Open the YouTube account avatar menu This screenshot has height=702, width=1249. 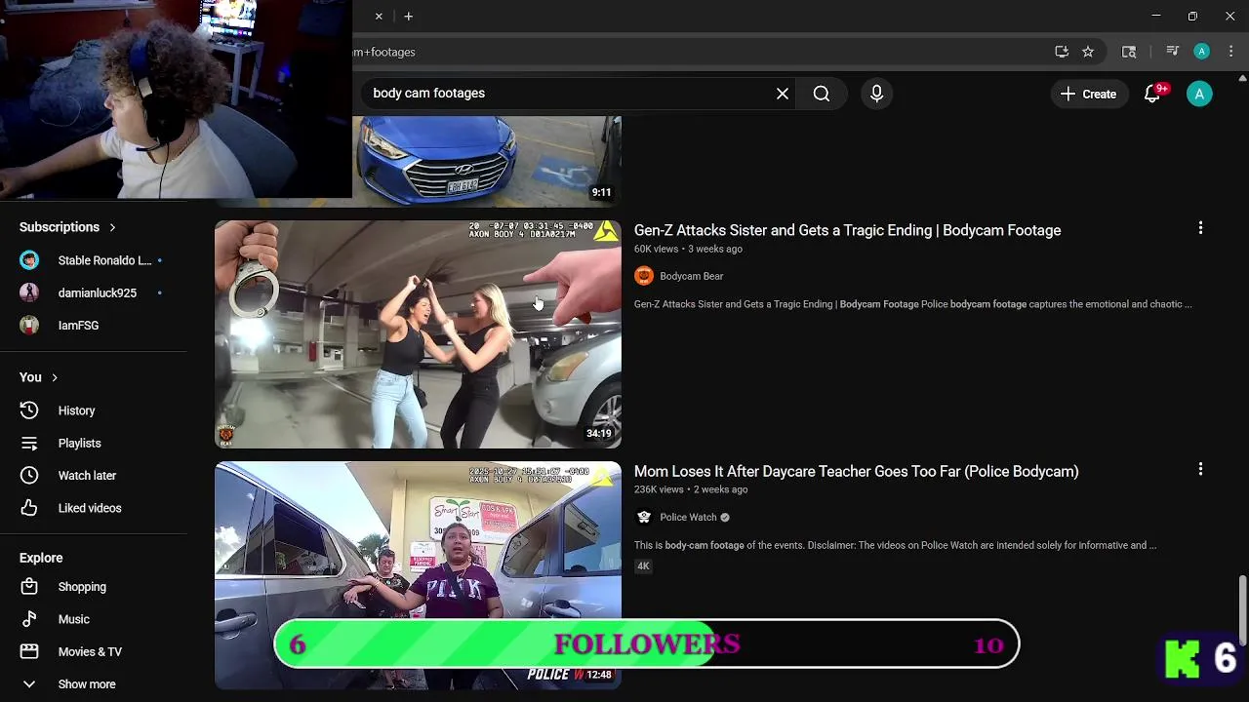click(1199, 94)
